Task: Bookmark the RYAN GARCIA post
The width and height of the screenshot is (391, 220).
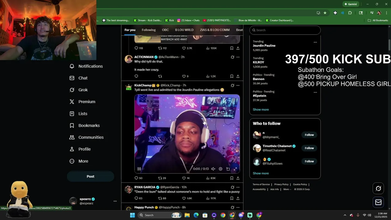Action: 232,198
